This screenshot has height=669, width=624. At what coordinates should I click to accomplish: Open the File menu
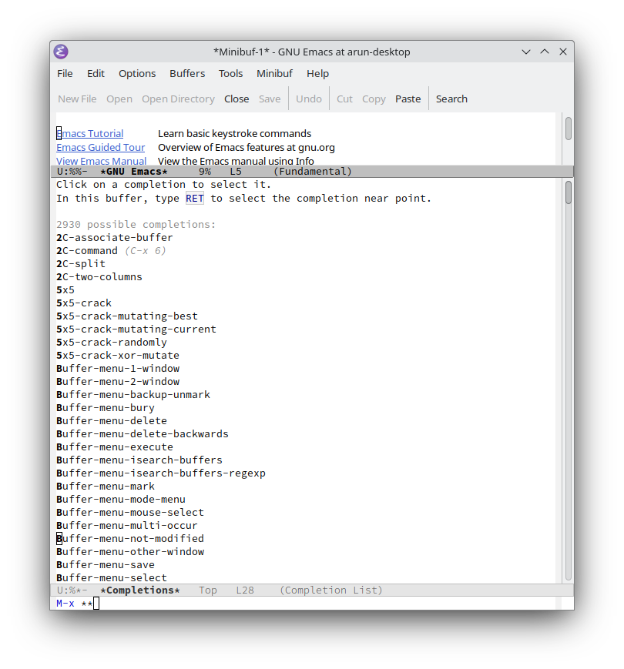click(64, 73)
